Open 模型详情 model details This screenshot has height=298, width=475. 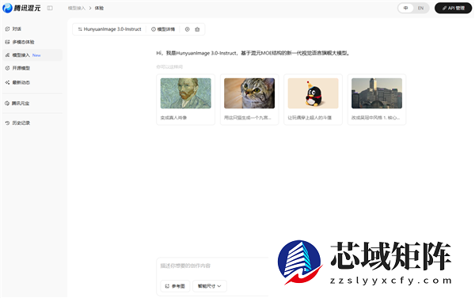(x=163, y=29)
